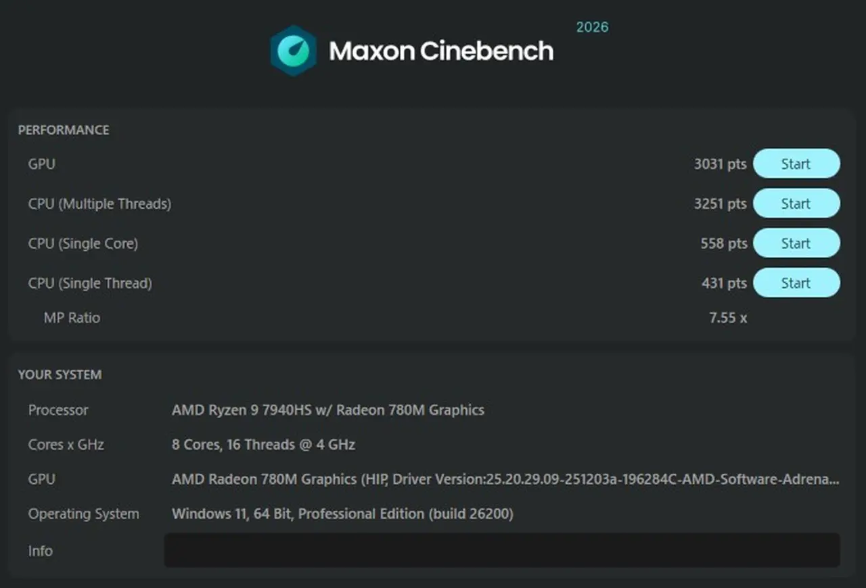Click the Maxon Cinebench hexagonal logo icon
Viewport: 866px width, 588px height.
(x=293, y=51)
